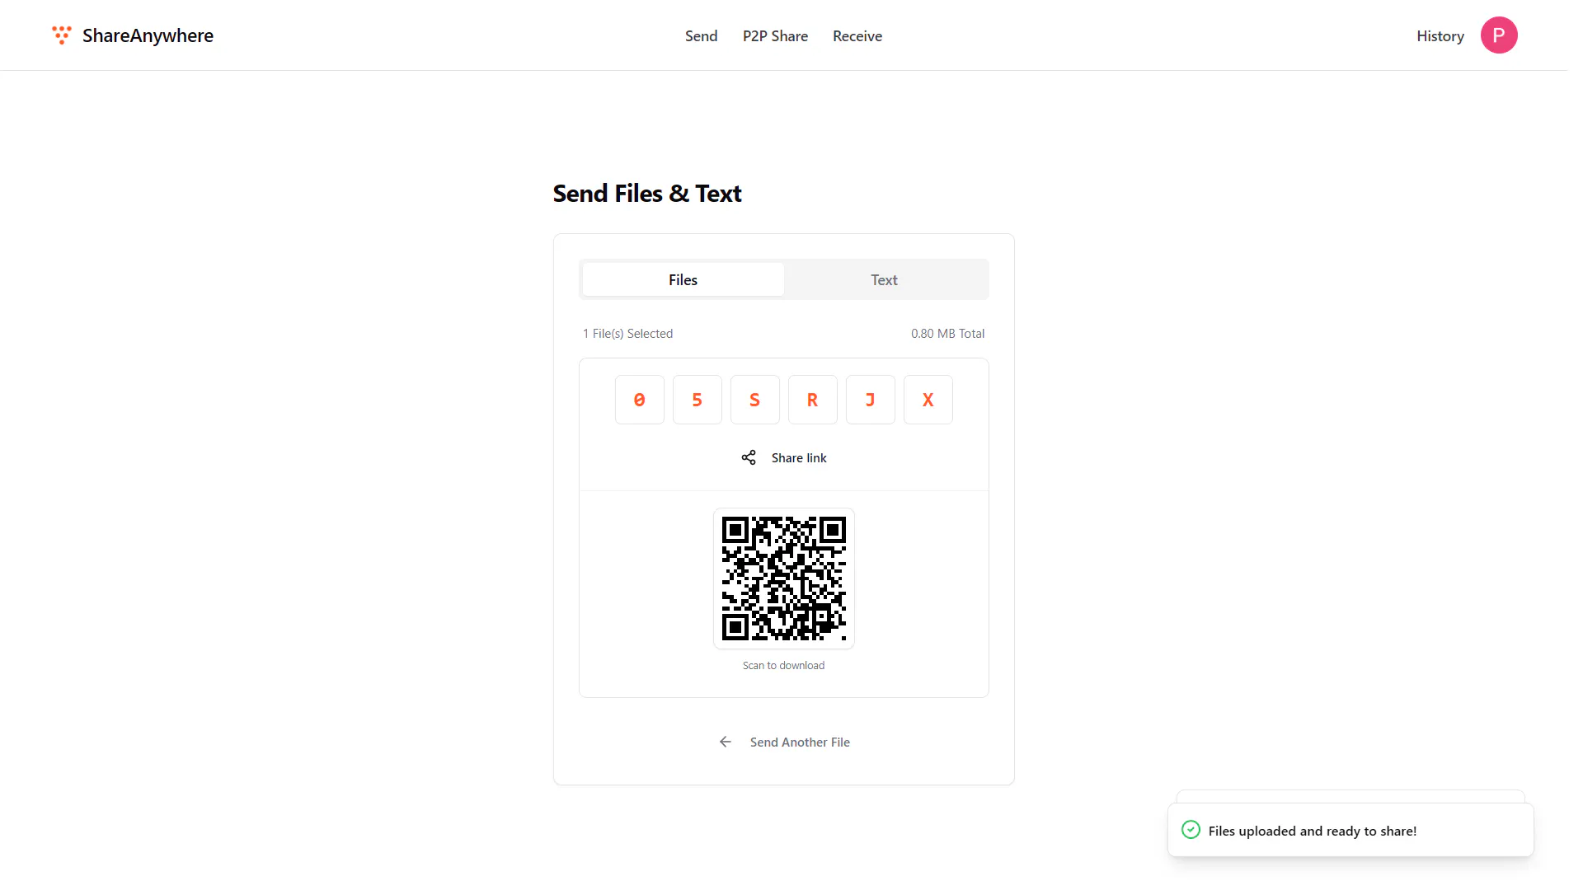The height and width of the screenshot is (890, 1583).
Task: Click the Files uploaded toast notification
Action: (1350, 830)
